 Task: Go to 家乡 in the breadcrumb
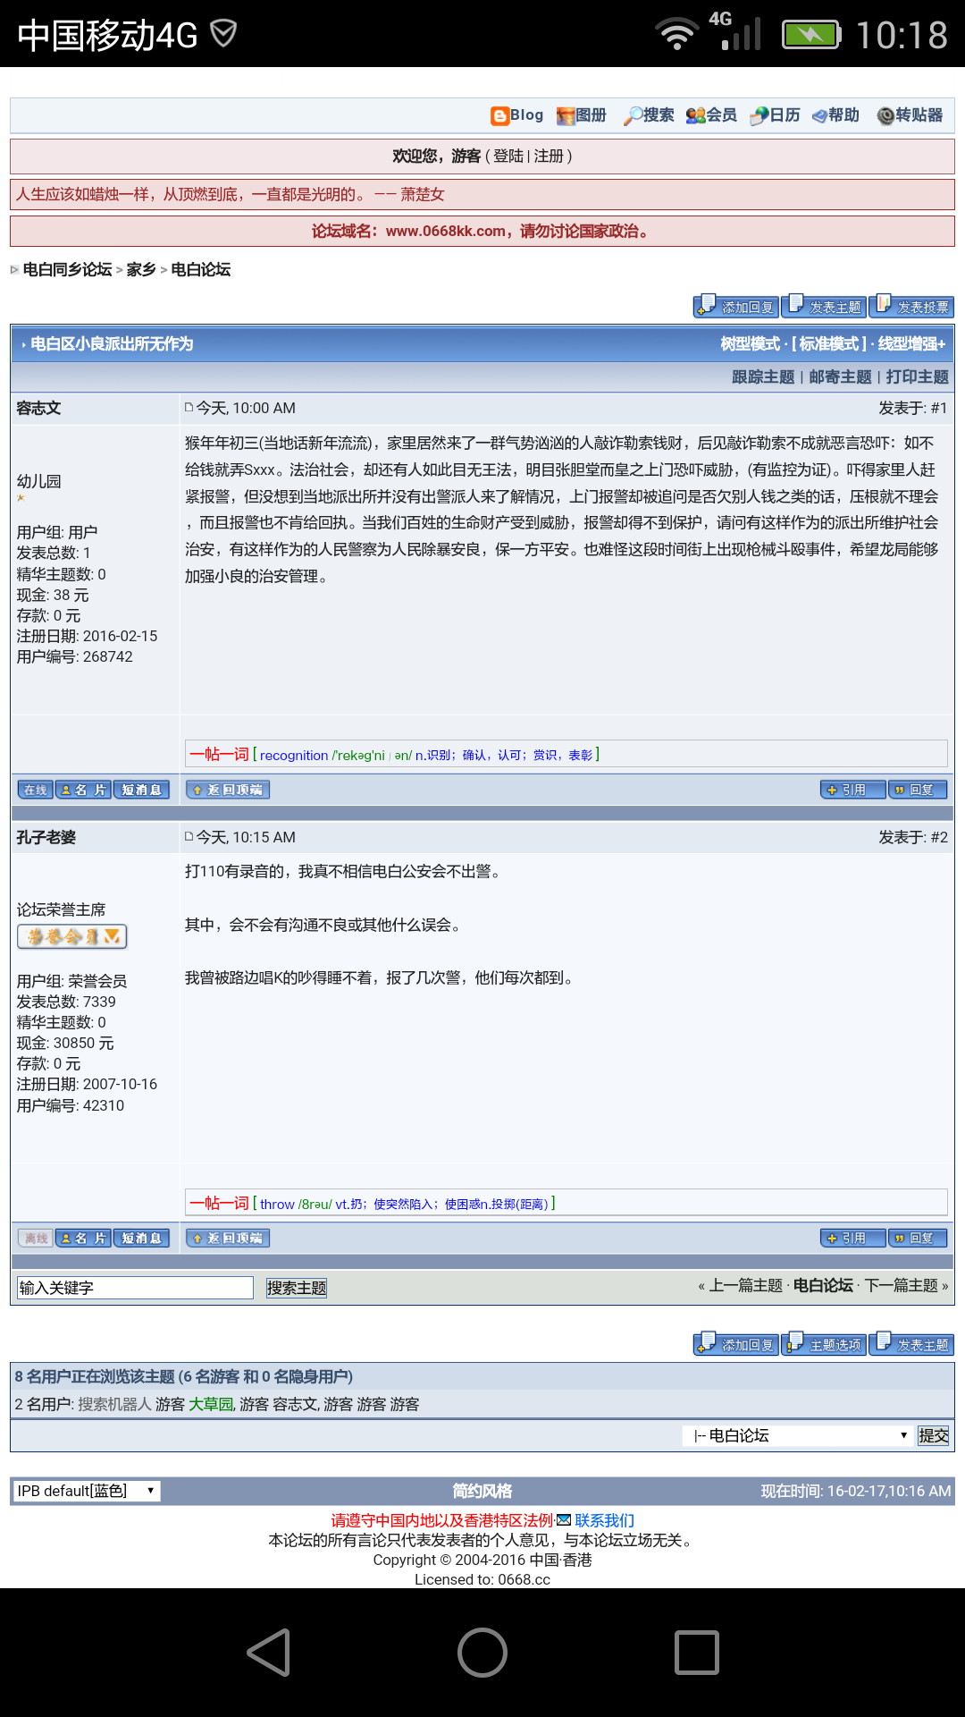click(x=141, y=269)
